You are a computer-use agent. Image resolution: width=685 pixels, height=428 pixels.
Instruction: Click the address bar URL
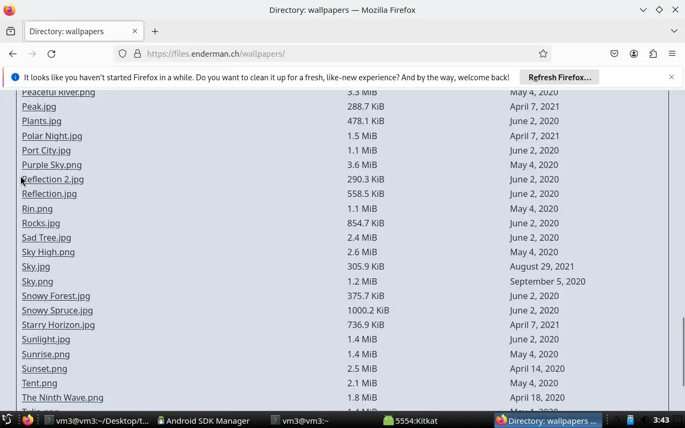[216, 53]
